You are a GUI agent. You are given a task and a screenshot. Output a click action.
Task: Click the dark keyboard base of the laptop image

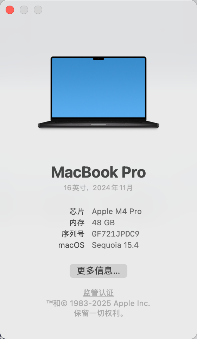pos(99,124)
